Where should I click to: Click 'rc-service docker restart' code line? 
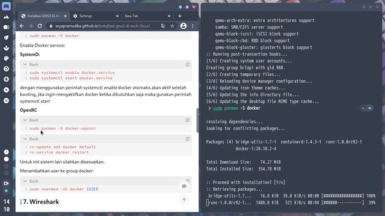tap(59, 152)
